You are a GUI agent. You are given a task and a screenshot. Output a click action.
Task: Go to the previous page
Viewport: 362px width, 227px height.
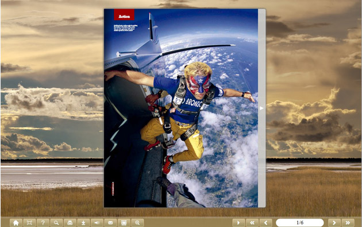[x=265, y=222]
